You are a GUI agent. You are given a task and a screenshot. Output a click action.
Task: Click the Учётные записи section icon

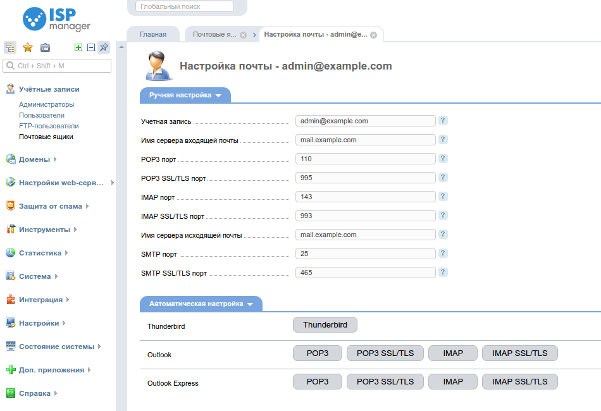(x=10, y=89)
